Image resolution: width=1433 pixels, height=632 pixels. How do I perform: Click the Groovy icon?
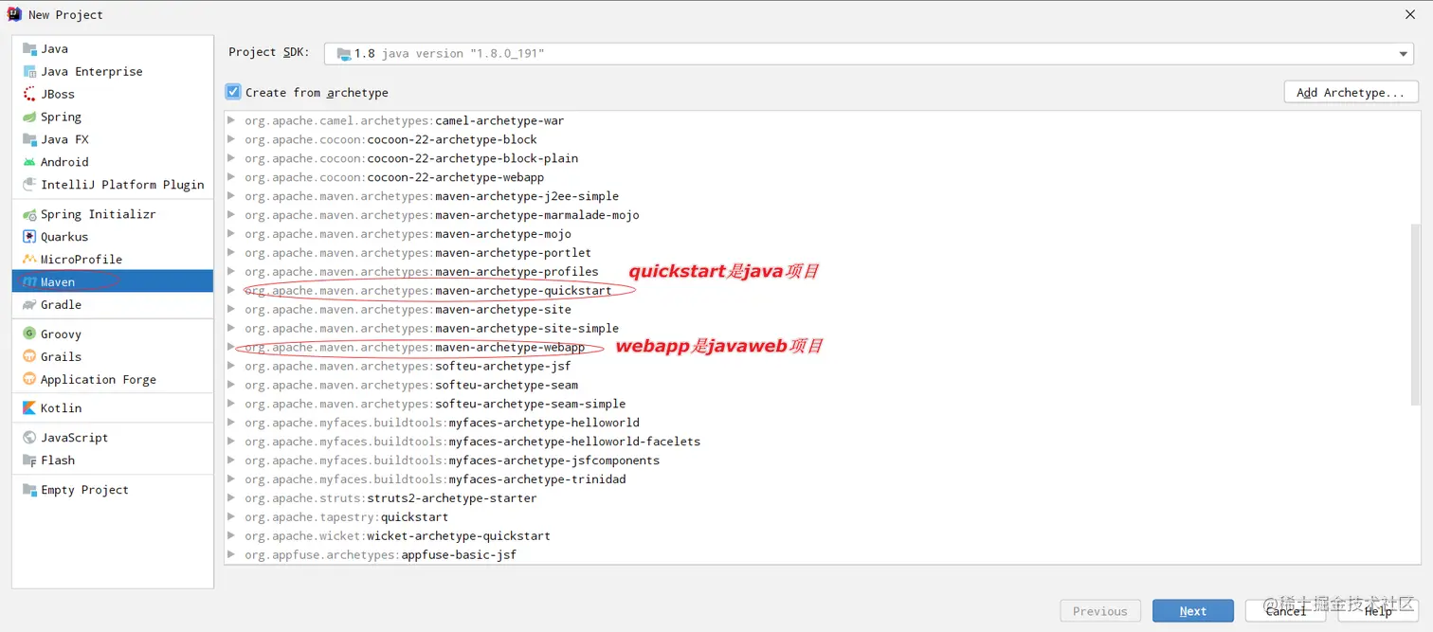coord(29,334)
